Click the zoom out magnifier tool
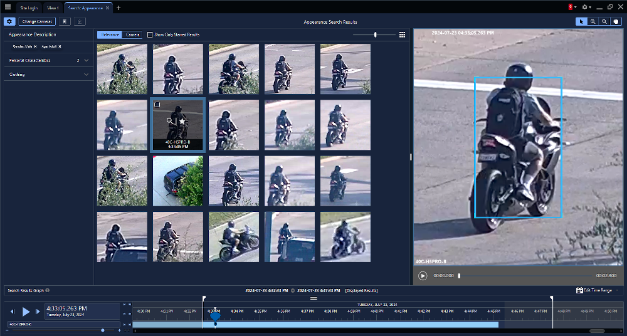The width and height of the screenshot is (627, 336). 604,21
